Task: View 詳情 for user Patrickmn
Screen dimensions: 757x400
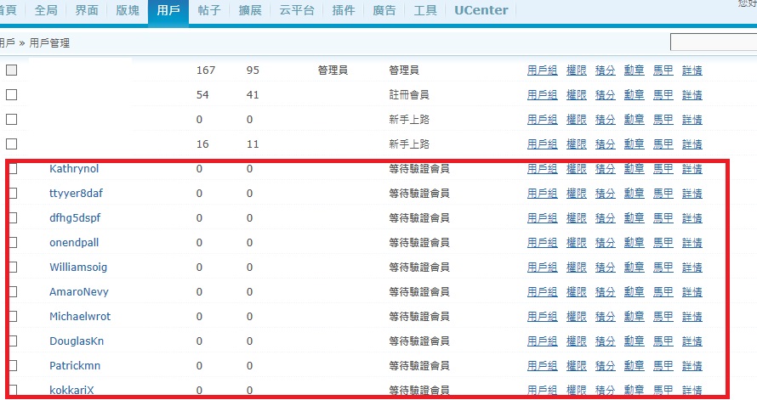Action: 692,366
